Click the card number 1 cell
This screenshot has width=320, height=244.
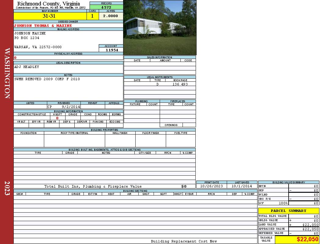pyautogui.click(x=92, y=16)
